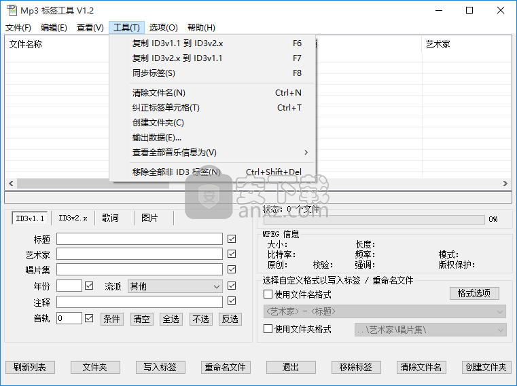Click the 反选 button
This screenshot has height=386, width=517.
230,319
